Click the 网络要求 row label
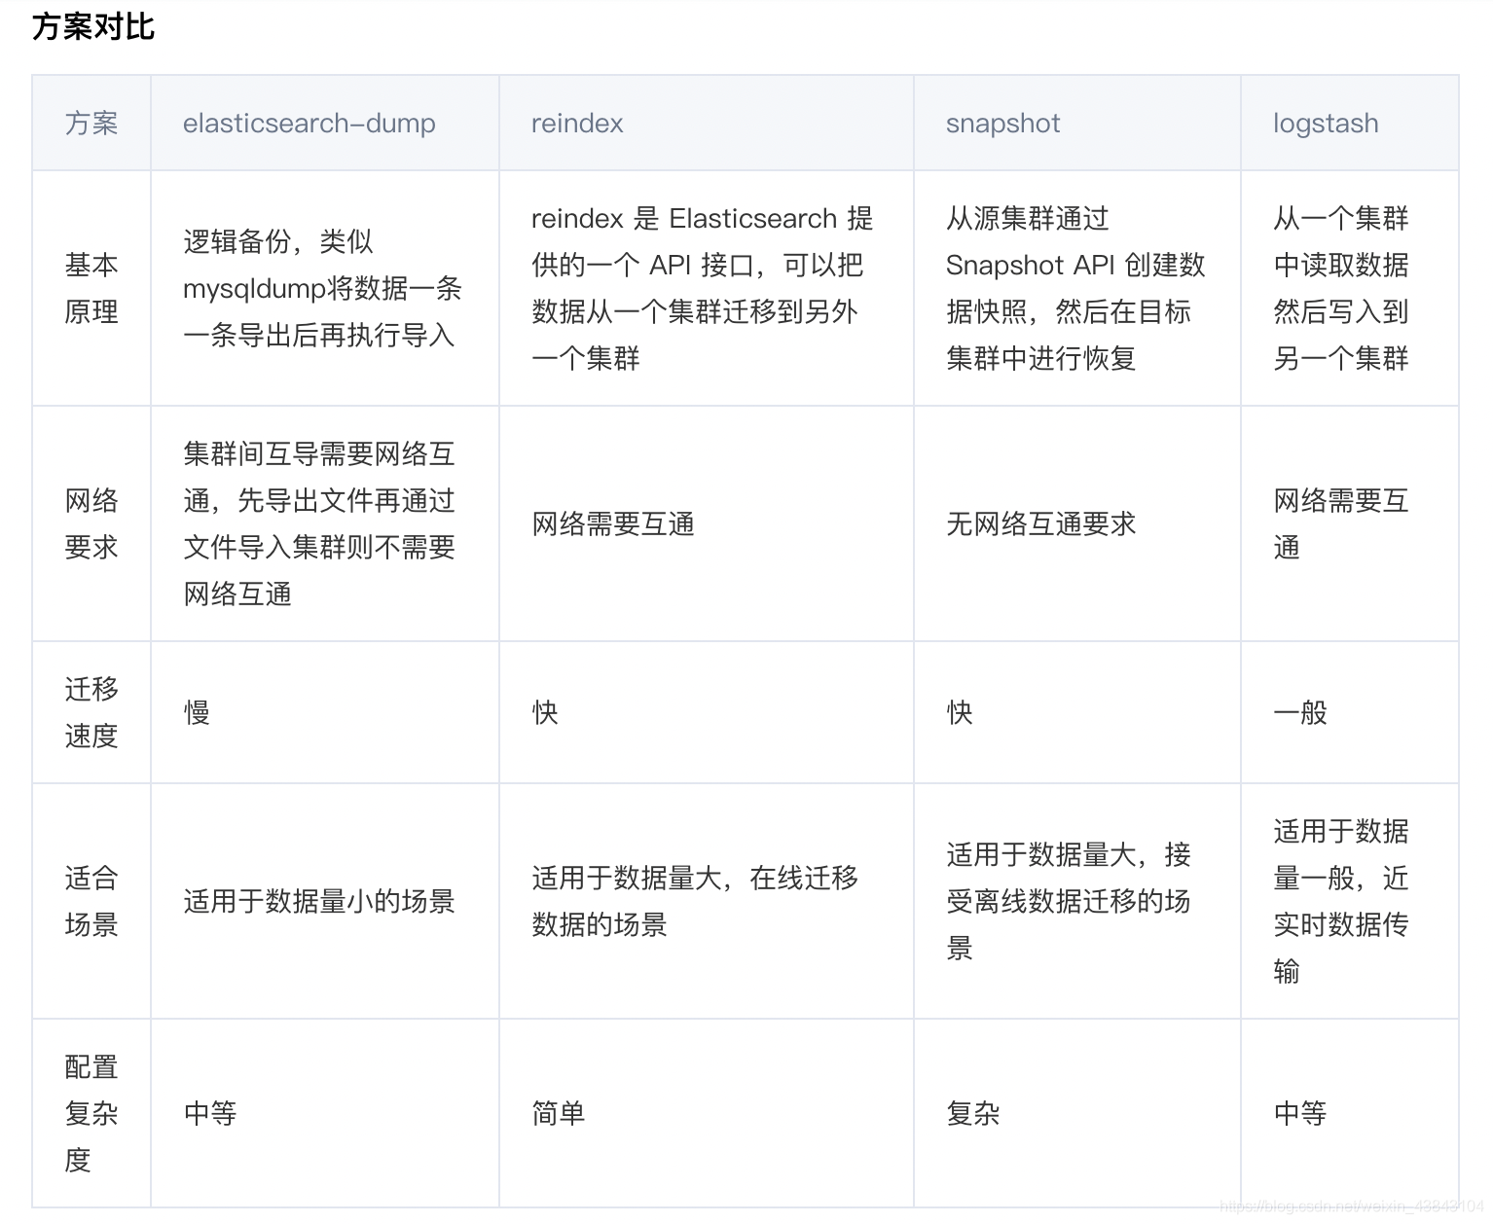This screenshot has height=1224, width=1493. click(x=91, y=523)
